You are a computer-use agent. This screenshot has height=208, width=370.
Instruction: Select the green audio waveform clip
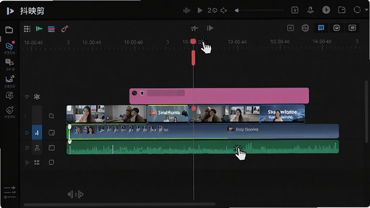203,147
